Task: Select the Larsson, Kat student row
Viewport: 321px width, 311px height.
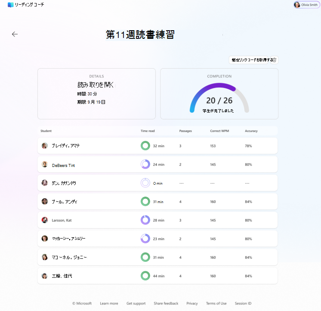Action: click(x=157, y=220)
